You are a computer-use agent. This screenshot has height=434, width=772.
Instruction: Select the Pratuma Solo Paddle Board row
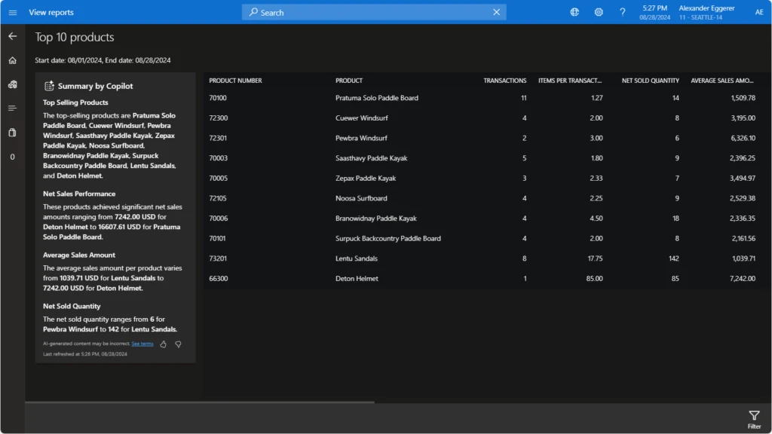[377, 98]
